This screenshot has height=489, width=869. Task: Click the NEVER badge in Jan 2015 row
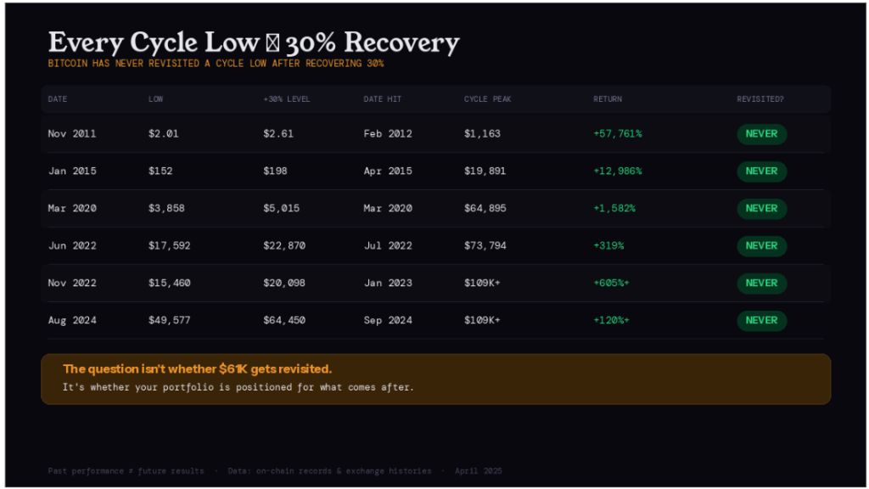761,171
